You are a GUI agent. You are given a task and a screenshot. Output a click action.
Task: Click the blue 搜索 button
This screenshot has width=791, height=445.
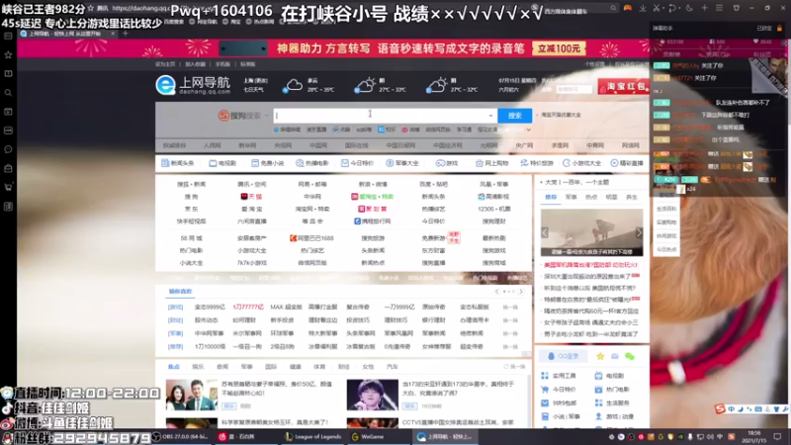click(x=514, y=116)
